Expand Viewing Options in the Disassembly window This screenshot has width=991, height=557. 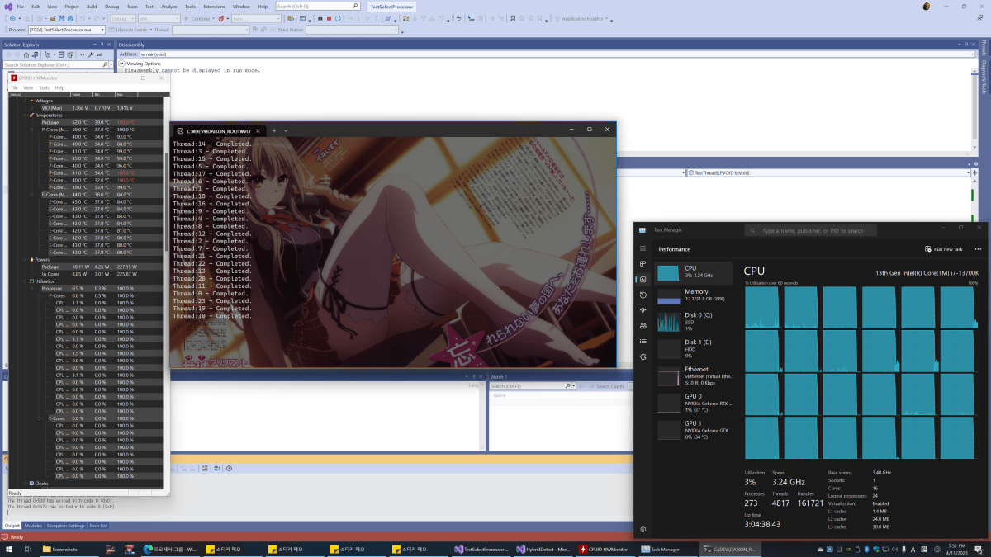[122, 63]
